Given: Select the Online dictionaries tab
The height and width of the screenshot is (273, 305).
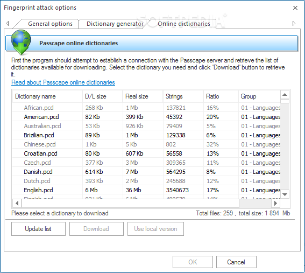Looking at the screenshot, I should (x=184, y=24).
